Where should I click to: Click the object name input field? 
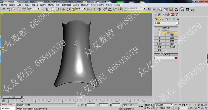164,58
